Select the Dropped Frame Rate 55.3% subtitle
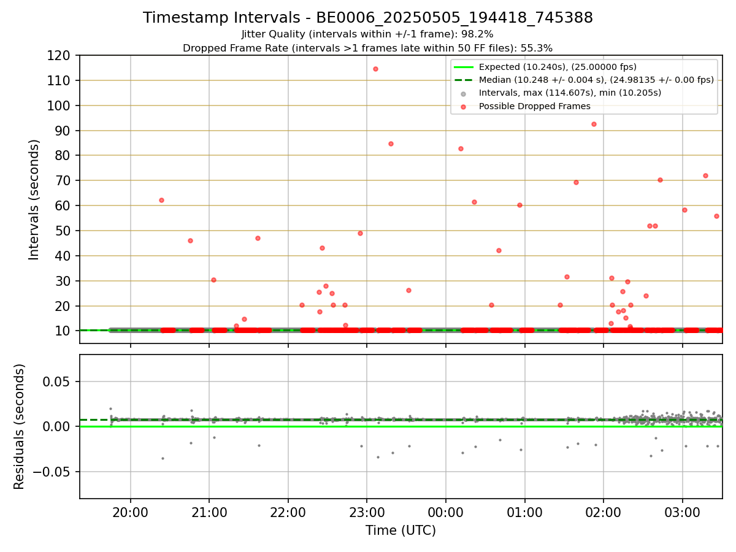 coord(368,48)
